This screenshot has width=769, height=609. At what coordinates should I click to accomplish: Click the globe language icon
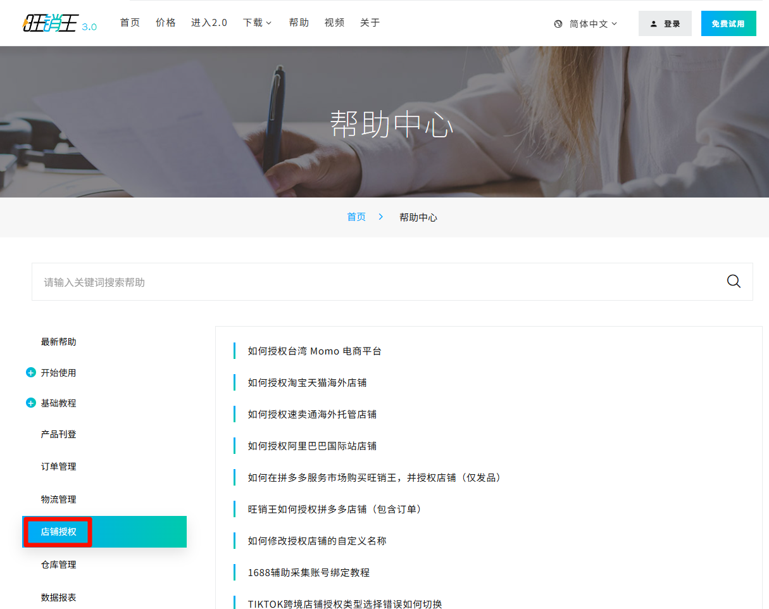point(558,24)
